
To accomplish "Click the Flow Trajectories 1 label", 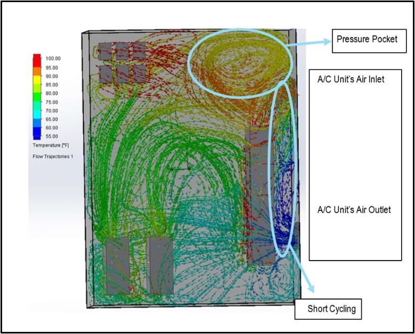I will click(x=53, y=156).
